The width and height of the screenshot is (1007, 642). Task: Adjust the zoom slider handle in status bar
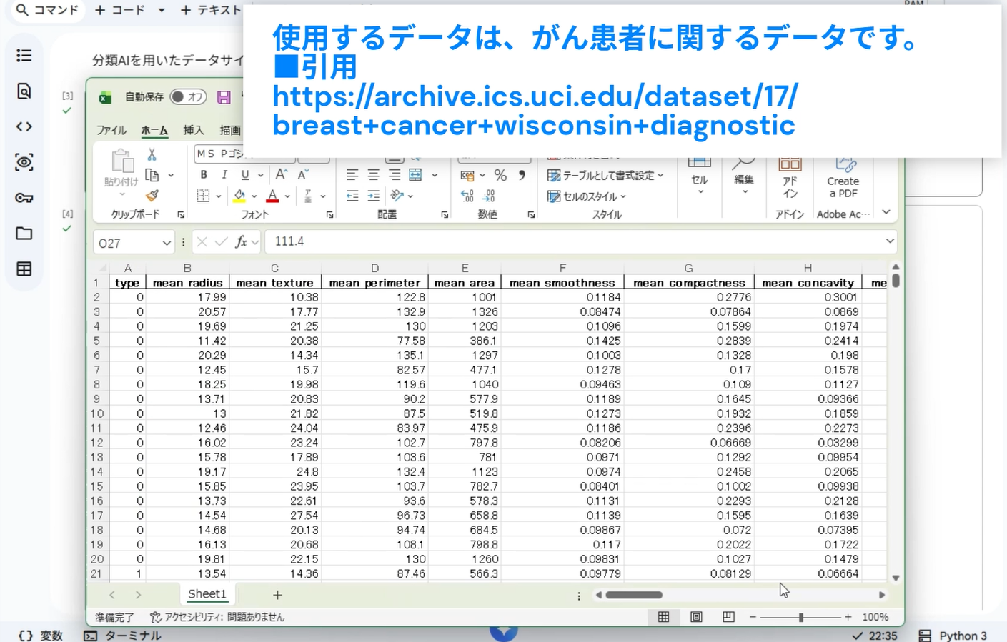(x=801, y=617)
